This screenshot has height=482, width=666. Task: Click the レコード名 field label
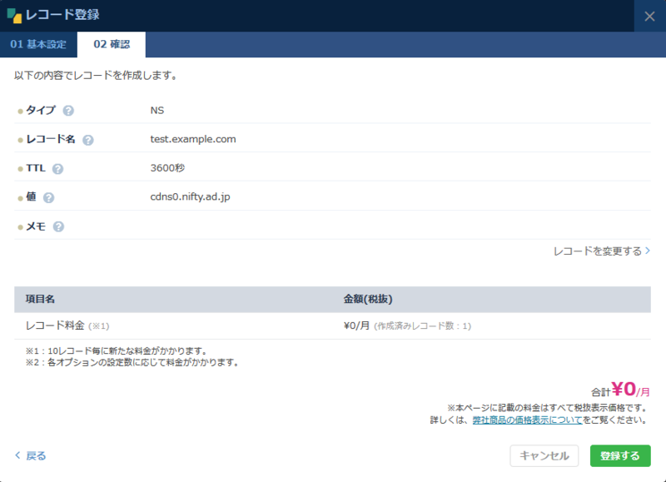[51, 139]
